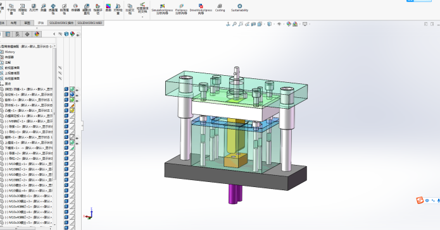Screen dimensions: 440x230
Task: Click Hide/Show column header in display pane
Action: point(60,34)
